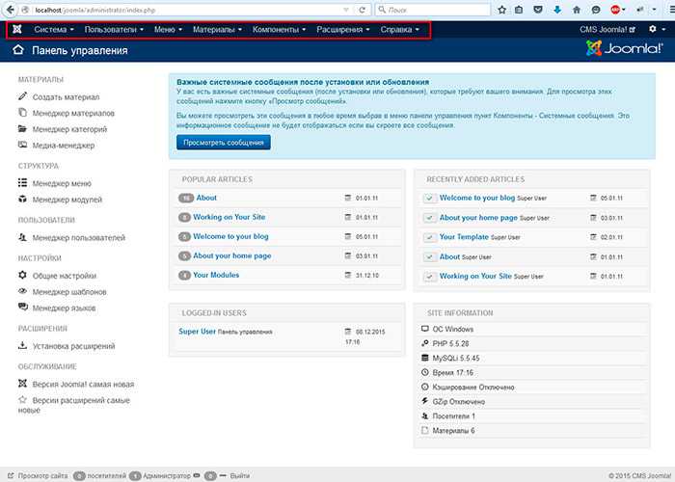
Task: Click Joomla icon next to Версия Joomla! самая новая
Action: pyautogui.click(x=22, y=384)
